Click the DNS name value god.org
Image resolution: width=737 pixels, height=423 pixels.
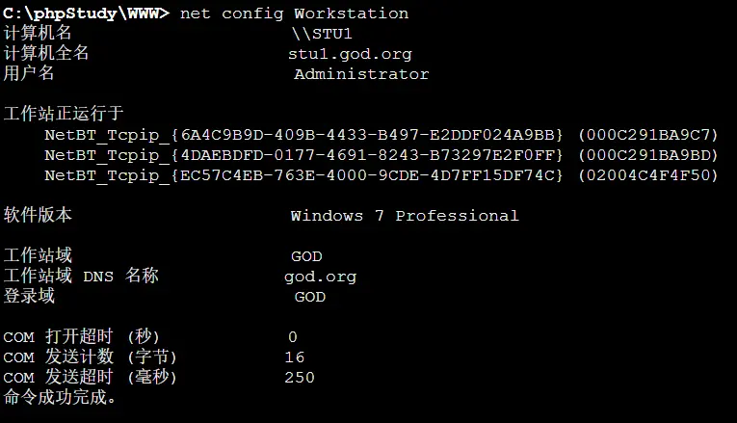320,277
